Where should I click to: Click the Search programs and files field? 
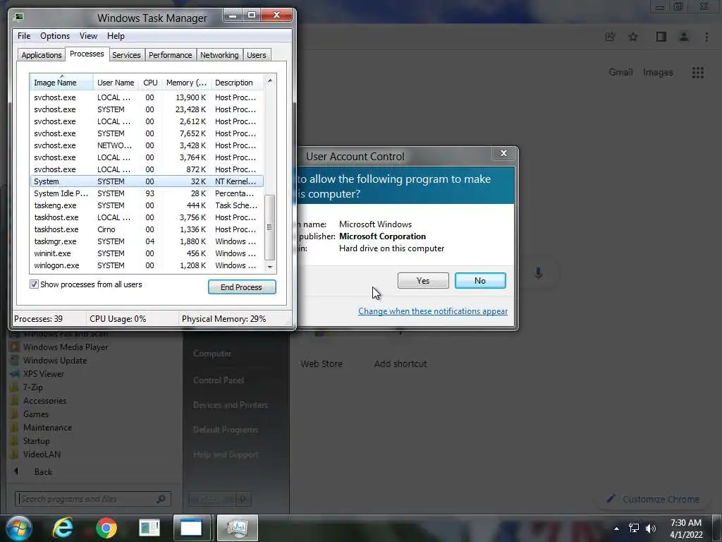click(94, 499)
